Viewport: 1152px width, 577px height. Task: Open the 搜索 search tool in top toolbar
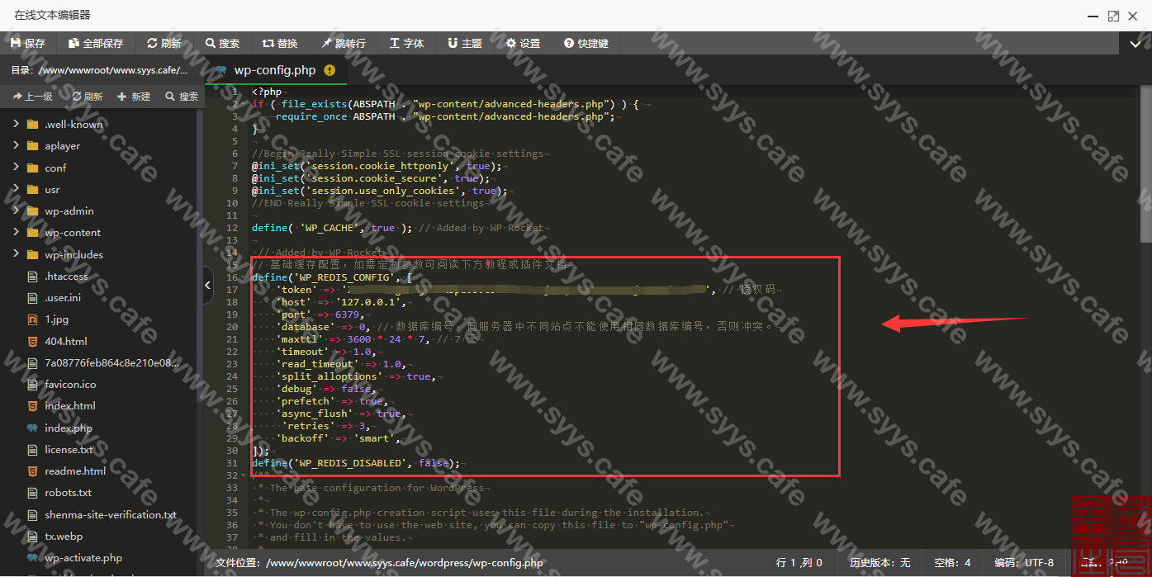click(222, 43)
